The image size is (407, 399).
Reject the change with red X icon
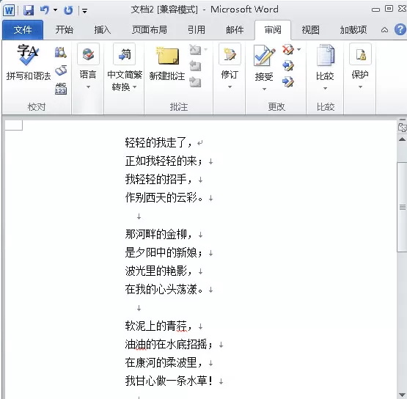288,50
